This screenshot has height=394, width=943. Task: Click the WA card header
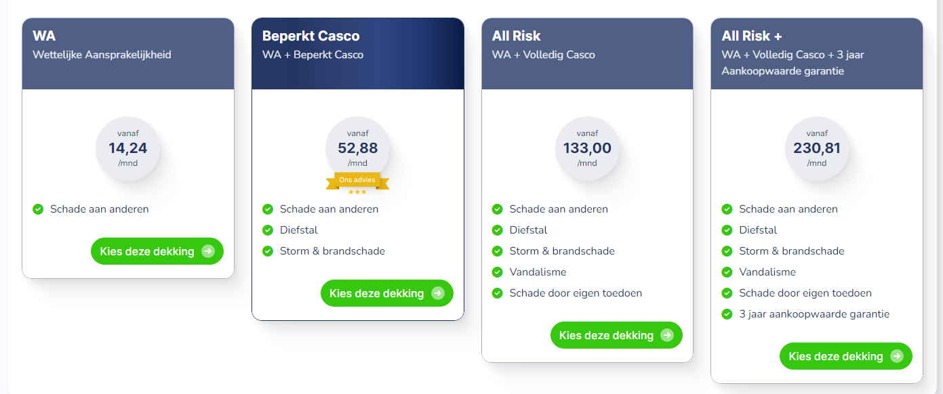point(128,54)
